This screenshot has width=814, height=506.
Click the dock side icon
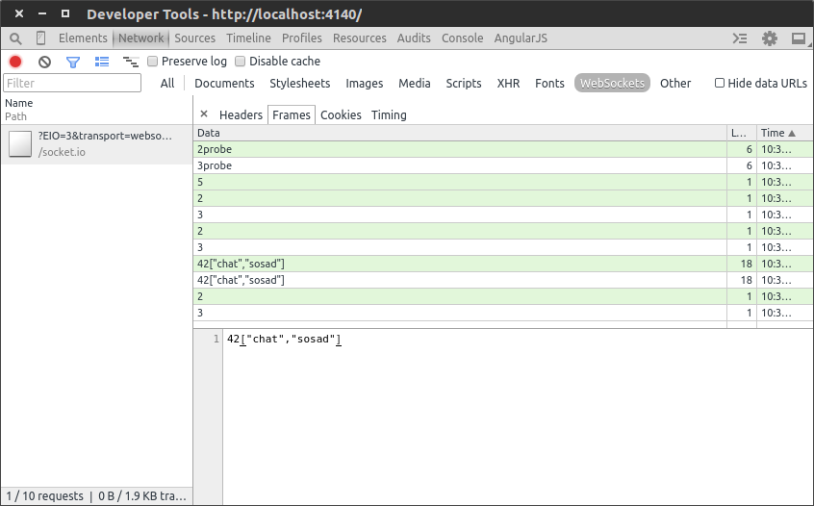coord(799,38)
